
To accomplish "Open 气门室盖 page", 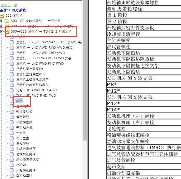I will [23, 138].
